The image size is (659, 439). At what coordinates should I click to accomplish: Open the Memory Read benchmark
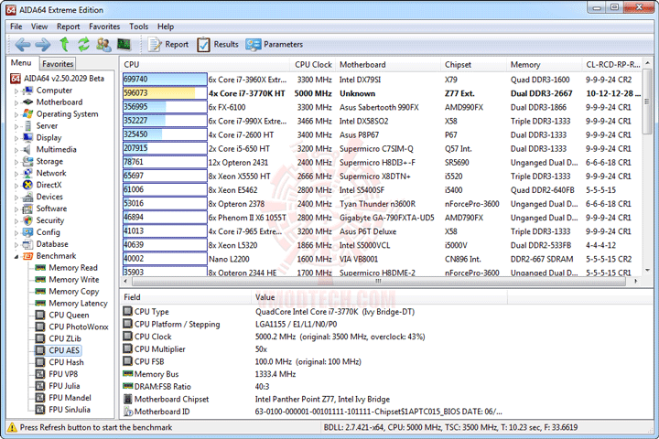tap(72, 268)
